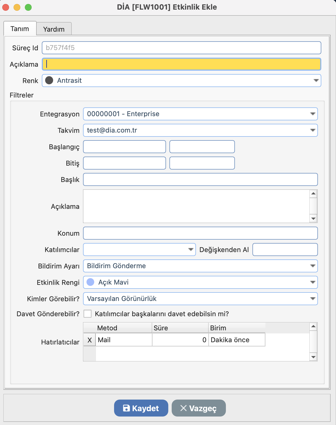Expand the Katılımcılar combo box

tap(191, 250)
